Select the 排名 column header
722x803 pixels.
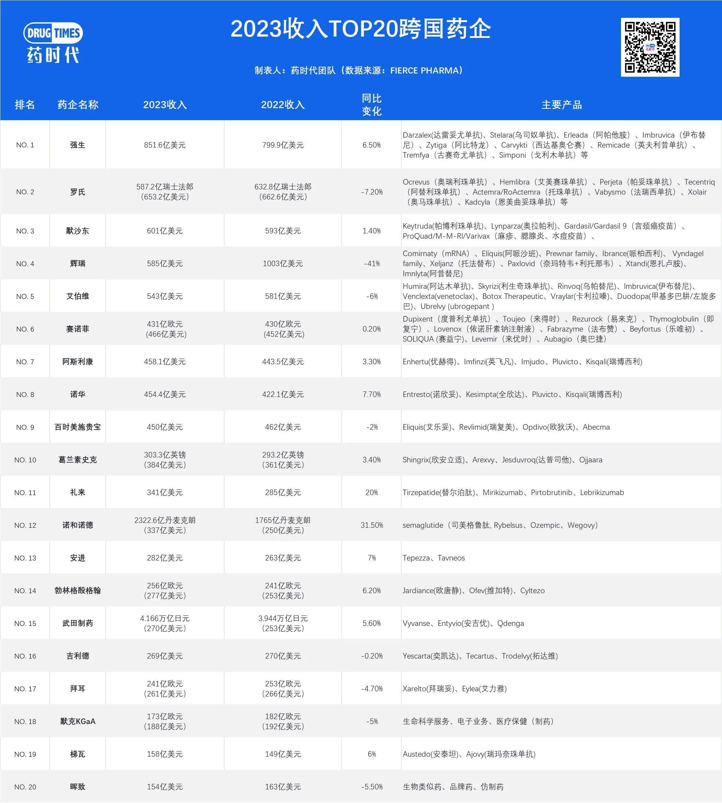25,105
